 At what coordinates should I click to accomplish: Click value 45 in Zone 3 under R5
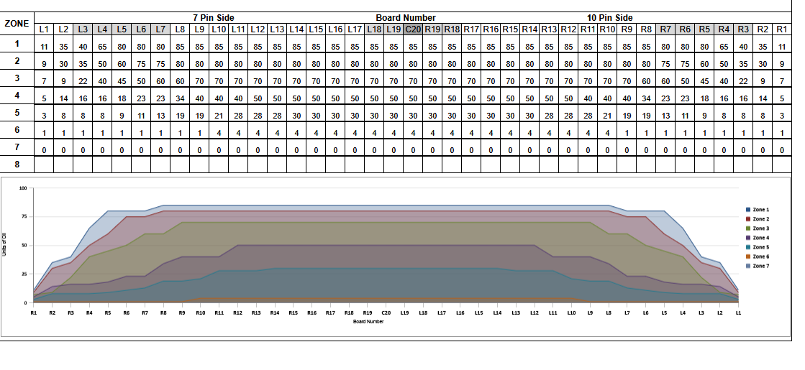point(704,81)
